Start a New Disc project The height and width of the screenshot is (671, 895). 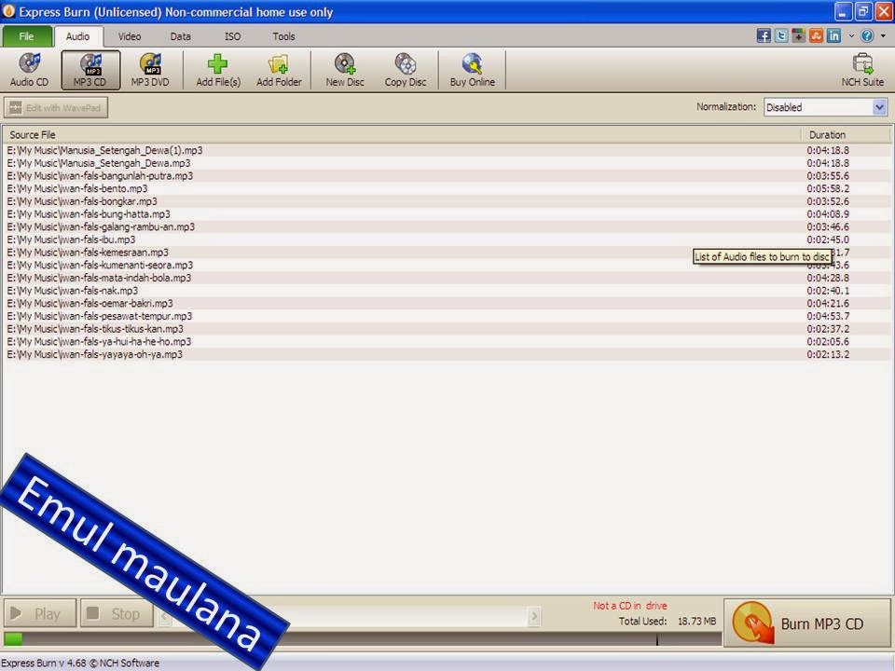click(x=343, y=68)
